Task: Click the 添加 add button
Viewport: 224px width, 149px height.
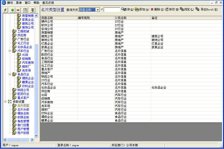Action: click(142, 9)
